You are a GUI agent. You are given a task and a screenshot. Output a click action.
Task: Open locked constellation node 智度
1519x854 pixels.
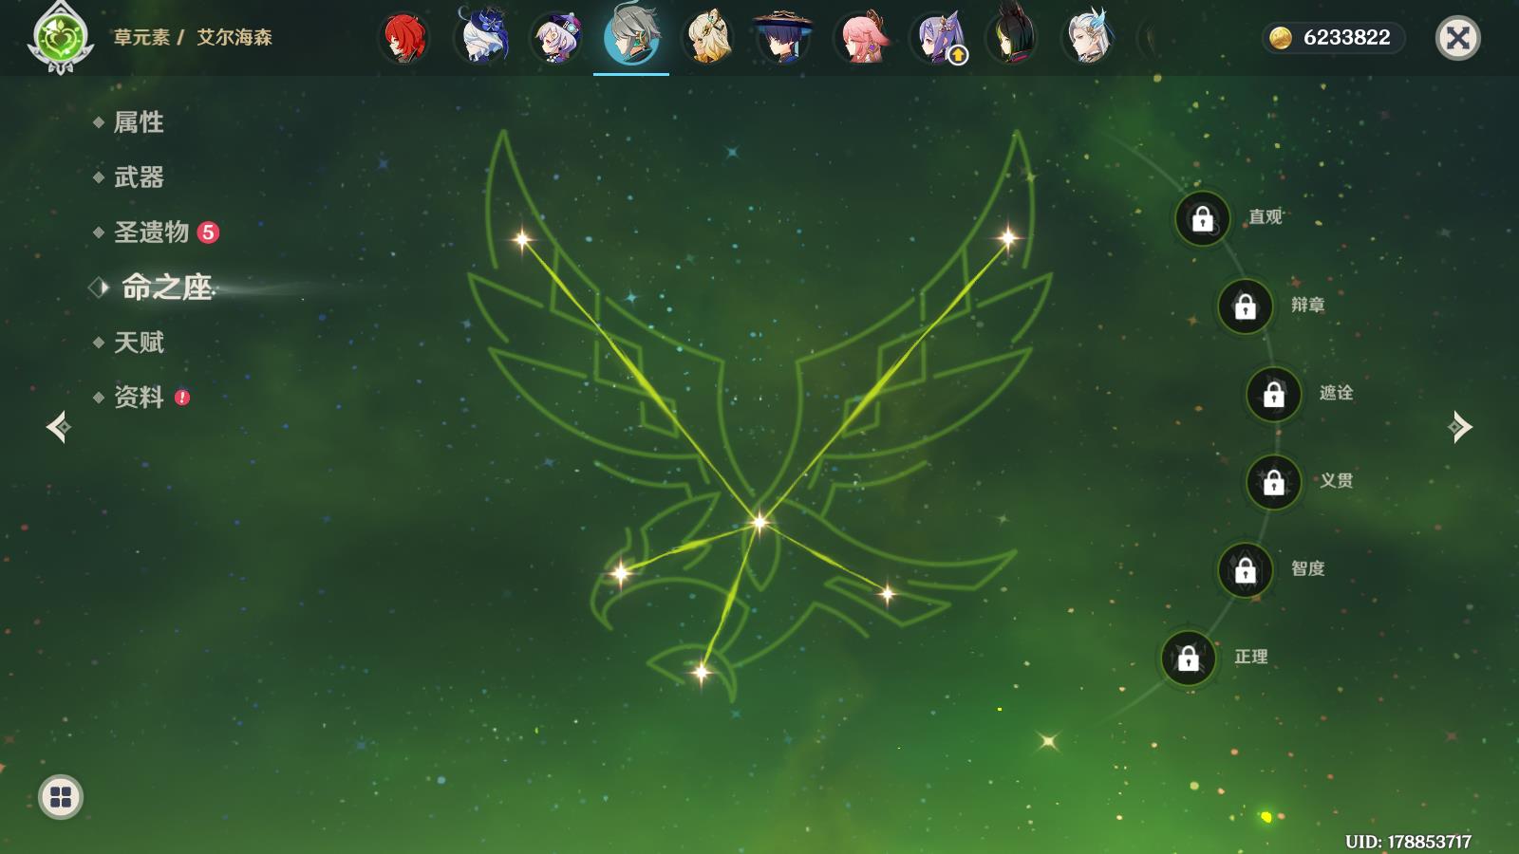pyautogui.click(x=1246, y=570)
